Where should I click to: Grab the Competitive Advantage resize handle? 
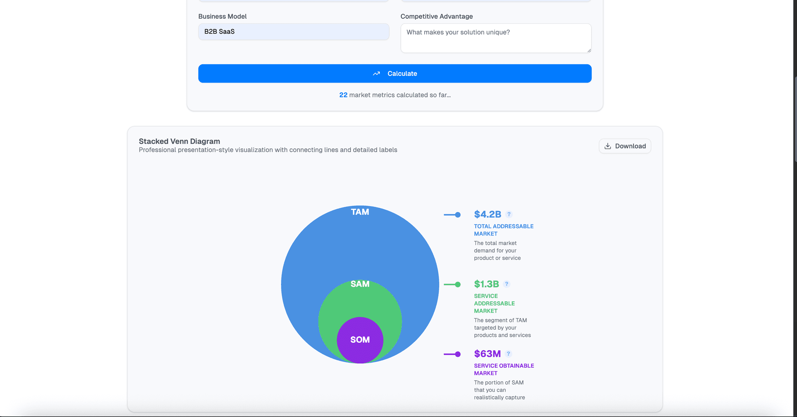tap(589, 50)
